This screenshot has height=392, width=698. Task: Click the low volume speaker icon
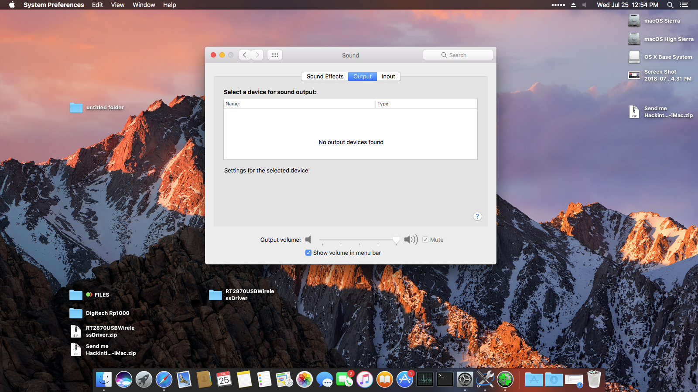tap(308, 240)
